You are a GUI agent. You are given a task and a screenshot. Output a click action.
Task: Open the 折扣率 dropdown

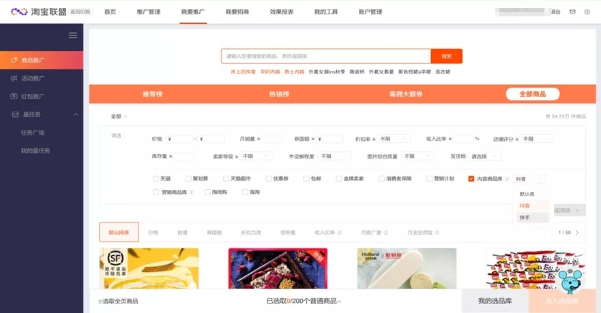(x=393, y=139)
